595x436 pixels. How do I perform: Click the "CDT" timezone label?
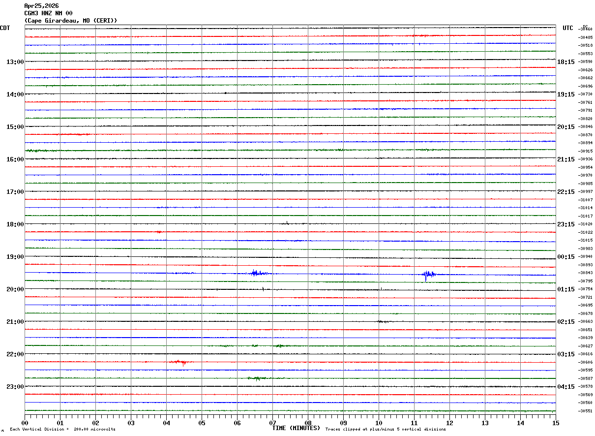pos(5,28)
